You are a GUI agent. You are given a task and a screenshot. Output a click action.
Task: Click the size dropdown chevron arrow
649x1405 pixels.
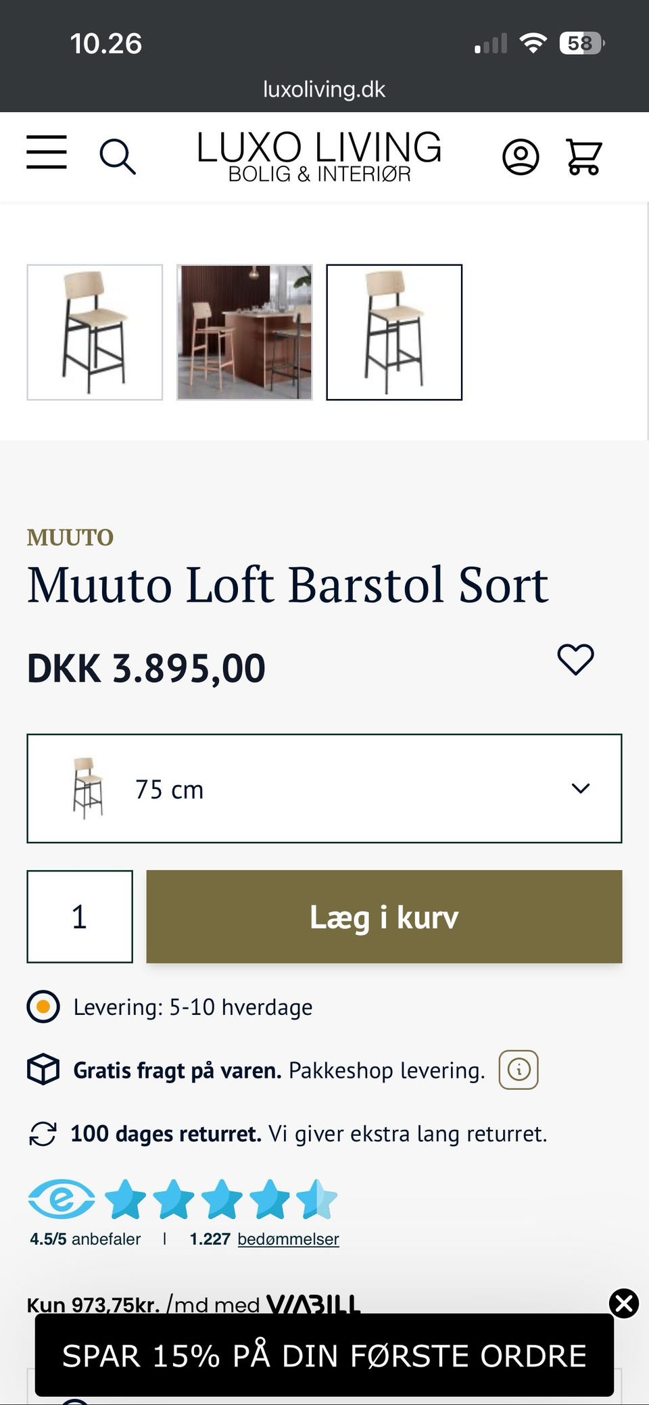(x=581, y=788)
